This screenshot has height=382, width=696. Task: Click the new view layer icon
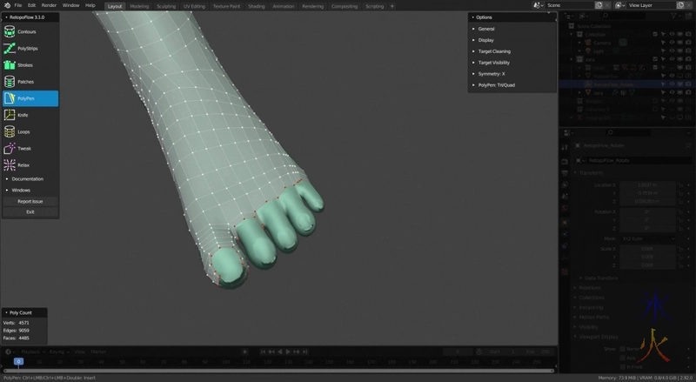pyautogui.click(x=680, y=5)
